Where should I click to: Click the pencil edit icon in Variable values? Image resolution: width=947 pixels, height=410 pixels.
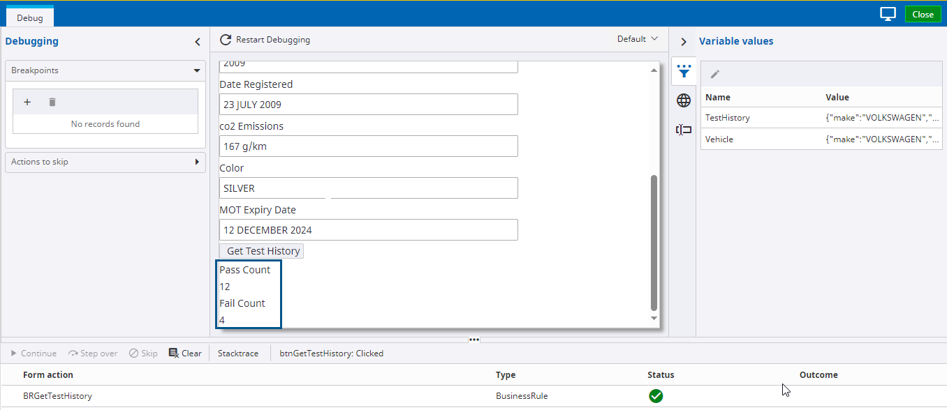click(714, 74)
